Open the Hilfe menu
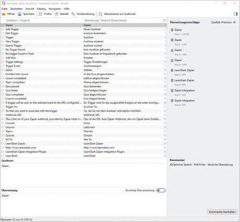This screenshot has height=222, width=240. click(66, 9)
